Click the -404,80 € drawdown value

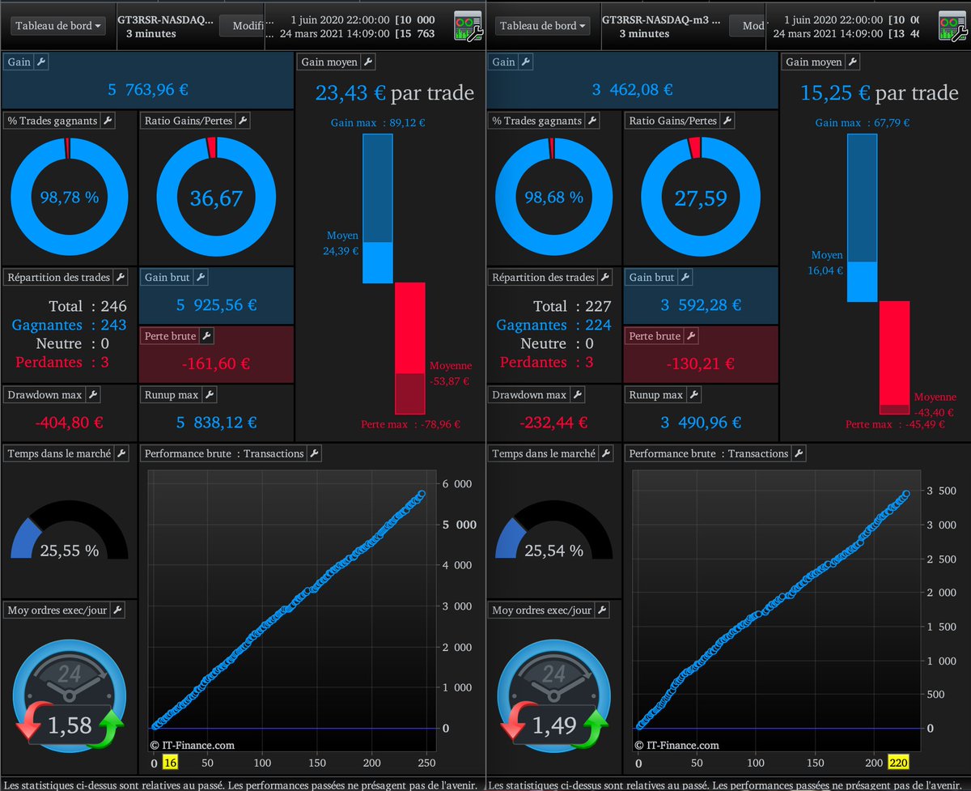pyautogui.click(x=69, y=422)
